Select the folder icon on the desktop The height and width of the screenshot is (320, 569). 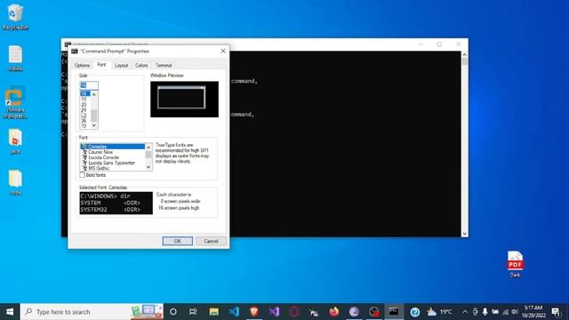pos(15,183)
